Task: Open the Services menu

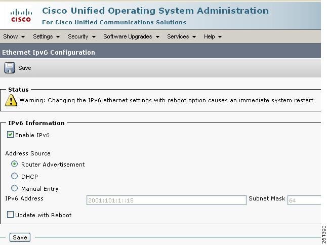Action: 181,36
